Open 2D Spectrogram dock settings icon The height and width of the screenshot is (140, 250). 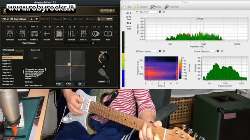click(160, 51)
